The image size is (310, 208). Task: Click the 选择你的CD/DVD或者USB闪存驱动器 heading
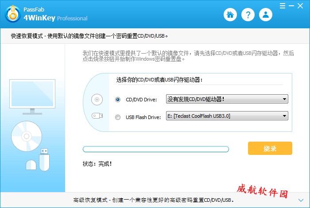click(x=159, y=80)
